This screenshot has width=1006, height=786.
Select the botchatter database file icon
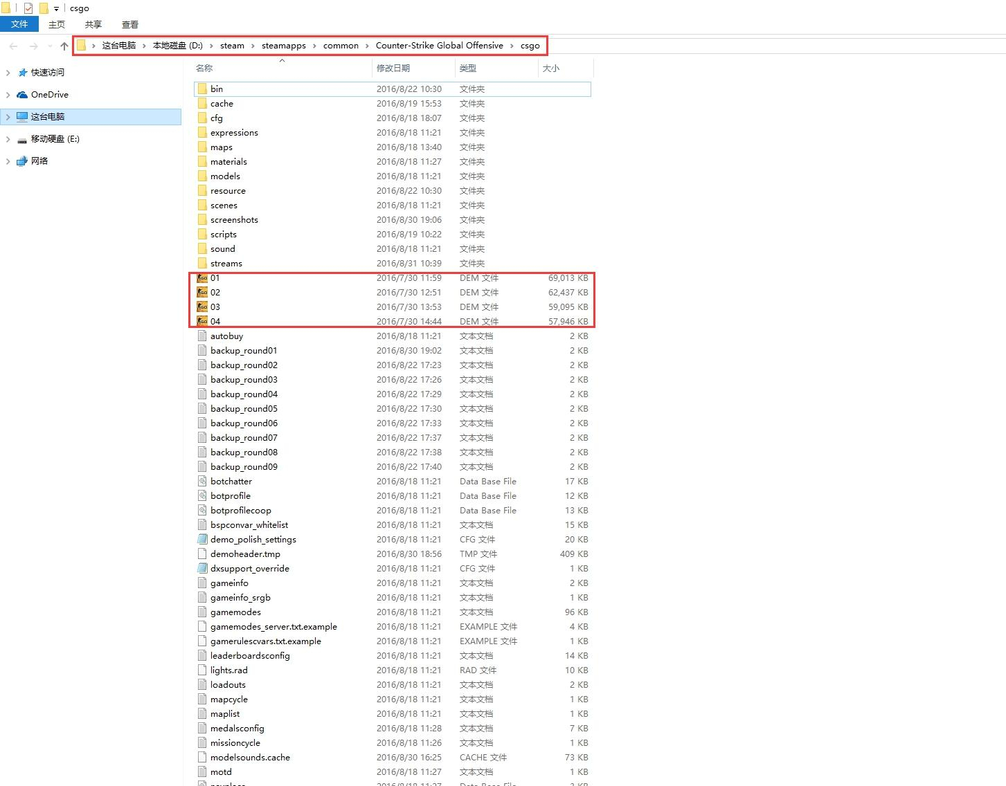point(202,481)
